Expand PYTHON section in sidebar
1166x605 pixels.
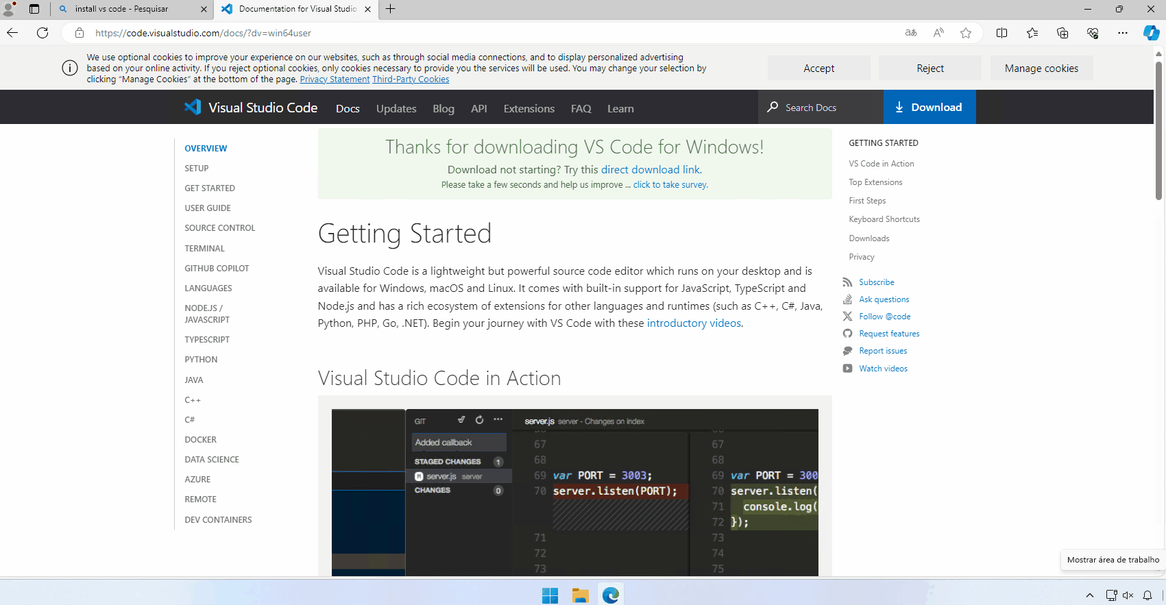tap(201, 359)
